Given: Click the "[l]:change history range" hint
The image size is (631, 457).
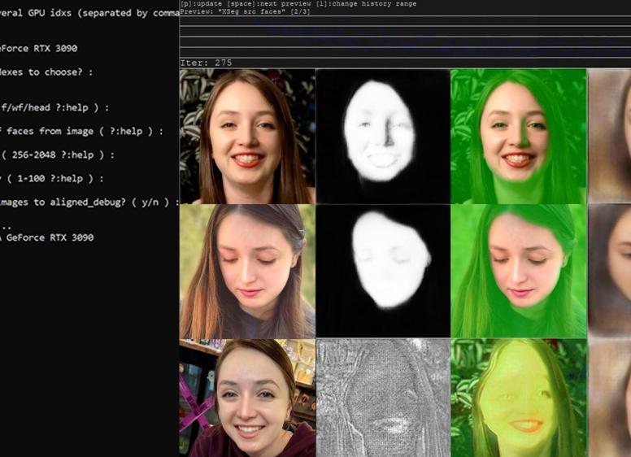Looking at the screenshot, I should coord(366,3).
